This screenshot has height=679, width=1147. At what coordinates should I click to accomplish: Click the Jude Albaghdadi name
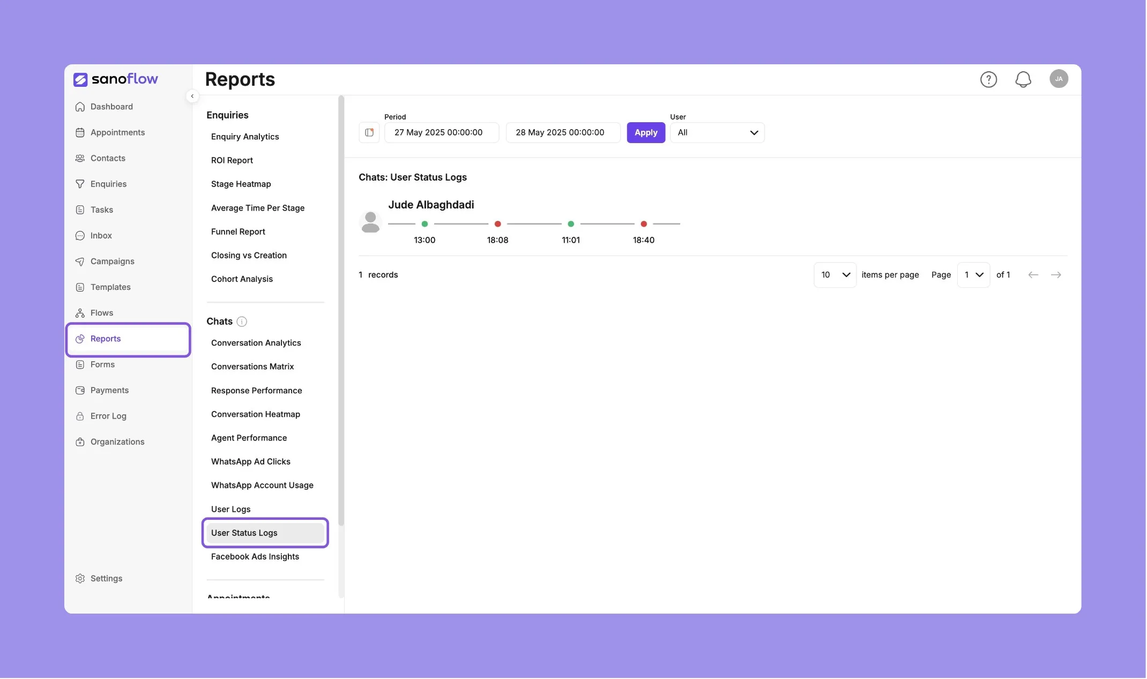tap(431, 205)
